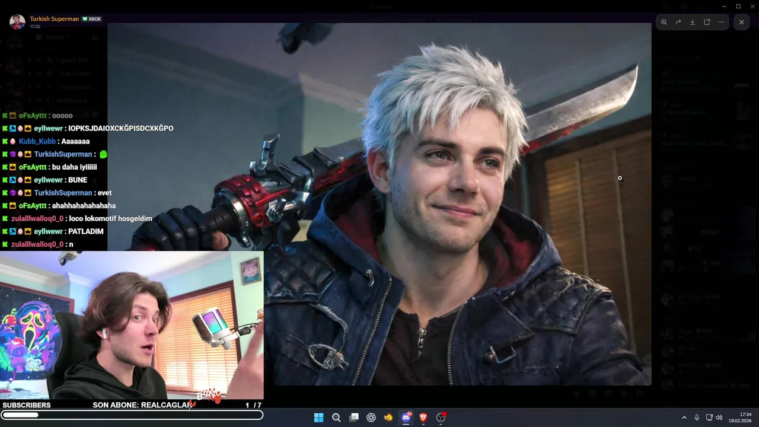Click the white-haired character image
The width and height of the screenshot is (759, 427).
tap(379, 204)
